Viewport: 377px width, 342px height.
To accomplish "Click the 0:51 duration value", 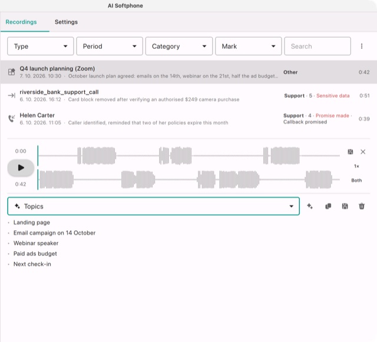I will point(364,96).
